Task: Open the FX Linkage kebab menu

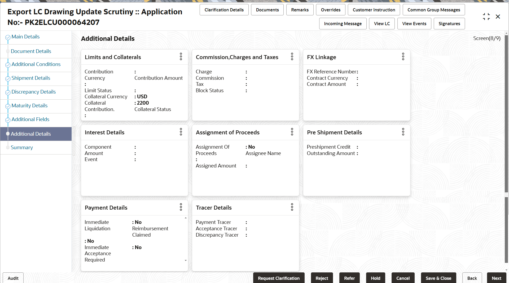Action: (x=403, y=57)
